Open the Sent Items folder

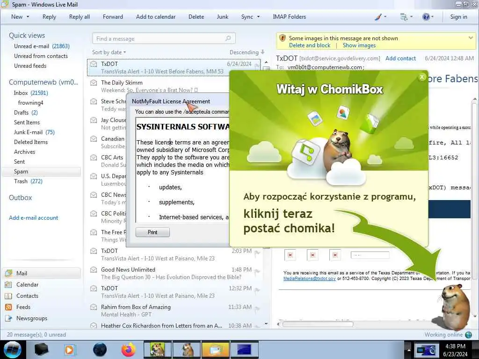pos(27,122)
